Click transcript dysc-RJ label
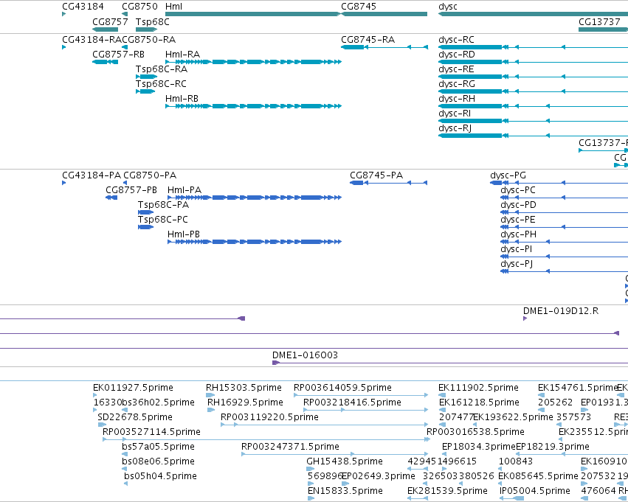 (x=455, y=128)
